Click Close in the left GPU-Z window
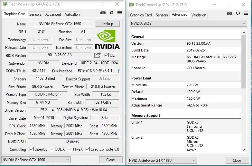 111,160
